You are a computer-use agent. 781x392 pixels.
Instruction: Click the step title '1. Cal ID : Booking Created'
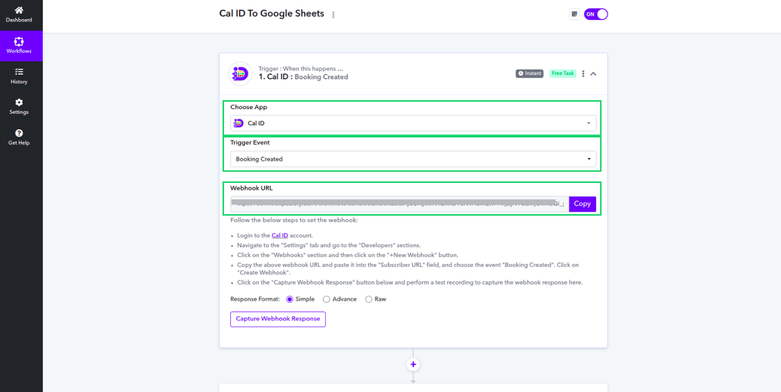point(303,77)
